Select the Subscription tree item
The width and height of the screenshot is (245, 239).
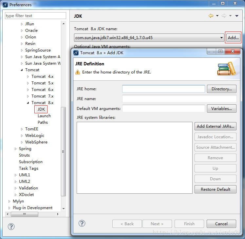[x=31, y=162]
